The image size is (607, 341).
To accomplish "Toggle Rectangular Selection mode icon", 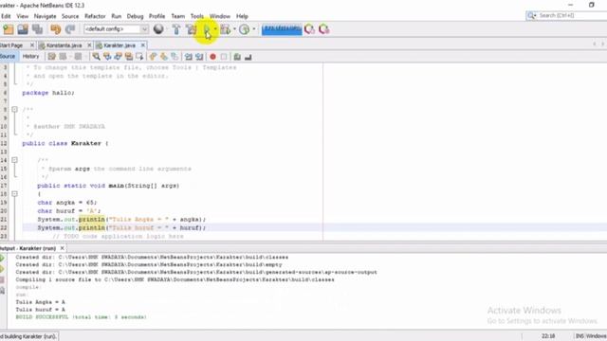I will [139, 57].
